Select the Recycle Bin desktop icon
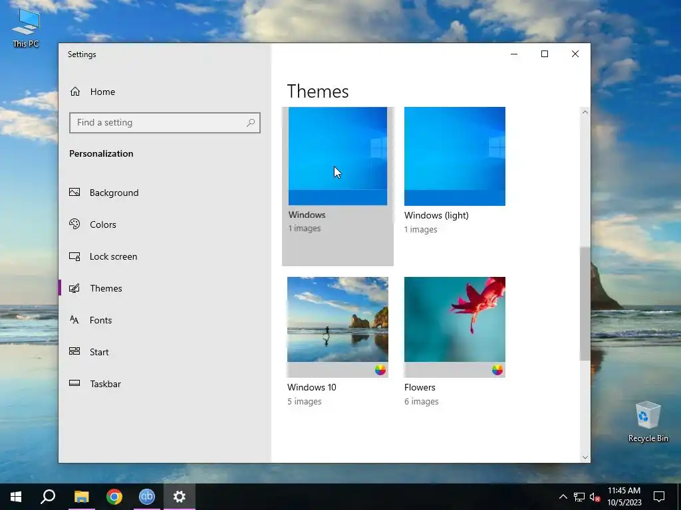This screenshot has width=681, height=510. [648, 422]
